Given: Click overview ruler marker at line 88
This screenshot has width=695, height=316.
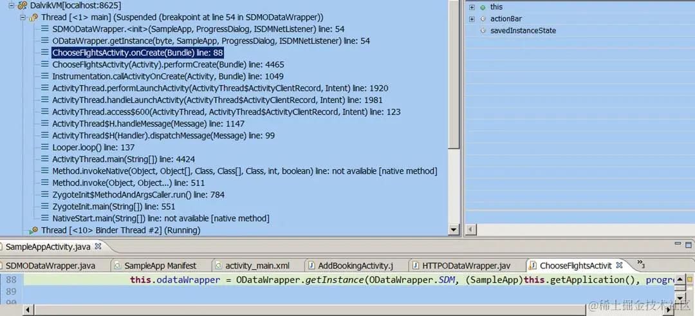Looking at the screenshot, I should [690, 280].
